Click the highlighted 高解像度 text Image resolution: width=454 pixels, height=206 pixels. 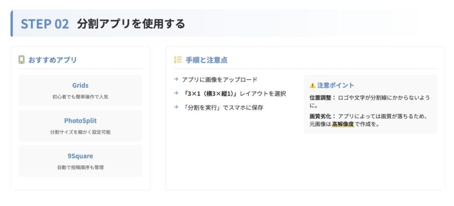point(343,124)
